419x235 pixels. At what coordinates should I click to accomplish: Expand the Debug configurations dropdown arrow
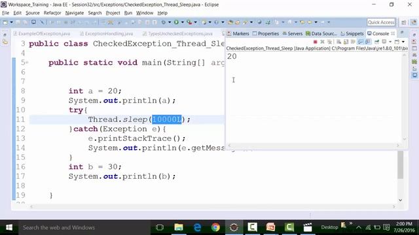pyautogui.click(x=170, y=22)
